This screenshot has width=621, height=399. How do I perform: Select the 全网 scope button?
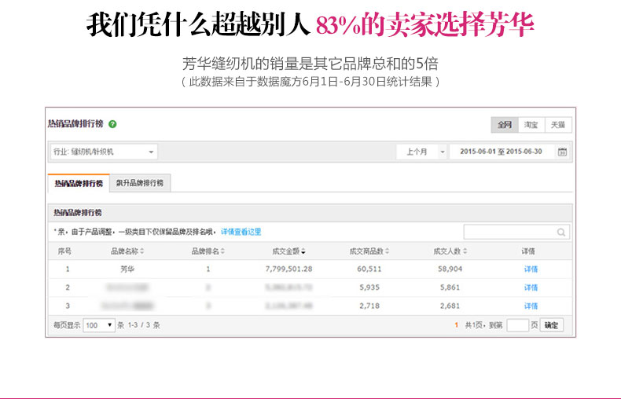tap(505, 125)
